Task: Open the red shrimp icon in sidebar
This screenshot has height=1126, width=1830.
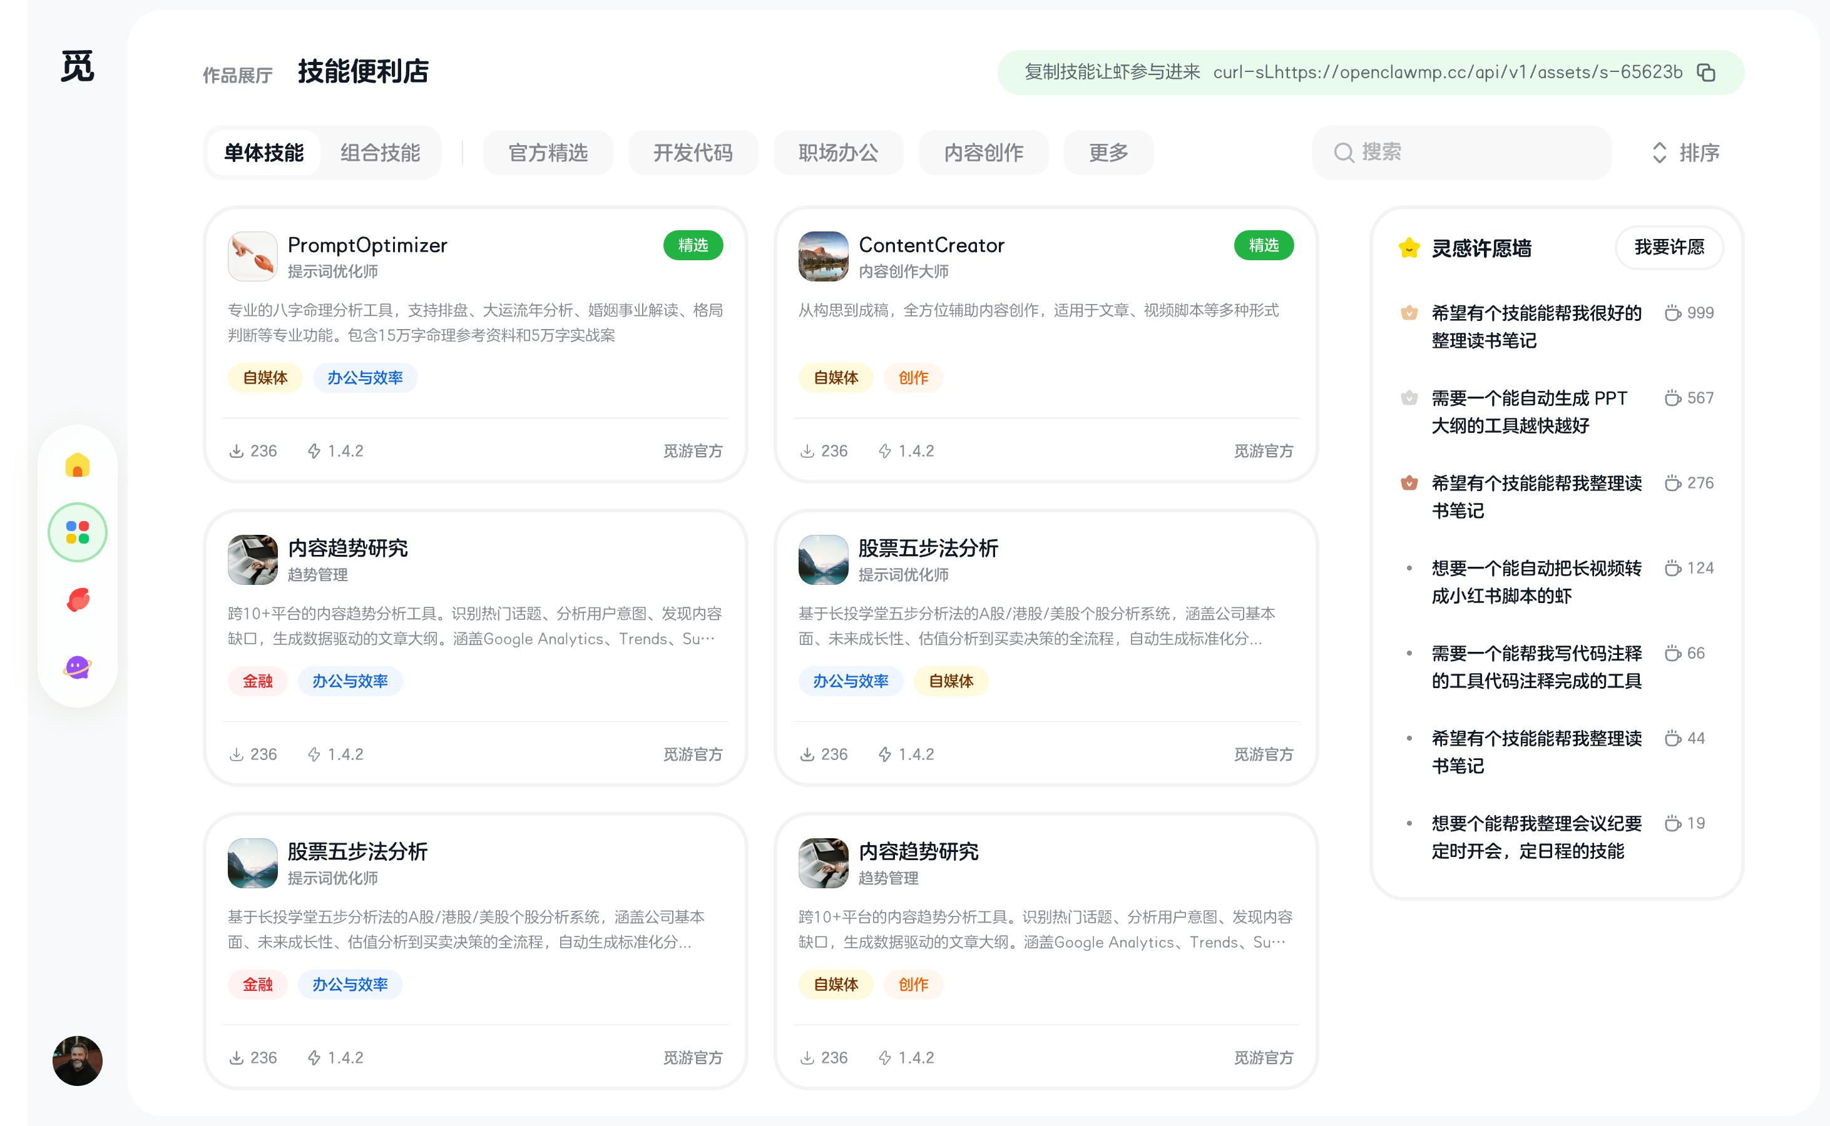Action: [x=78, y=599]
